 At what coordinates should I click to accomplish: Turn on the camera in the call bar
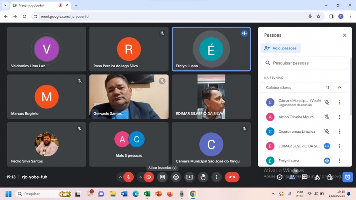(x=149, y=177)
